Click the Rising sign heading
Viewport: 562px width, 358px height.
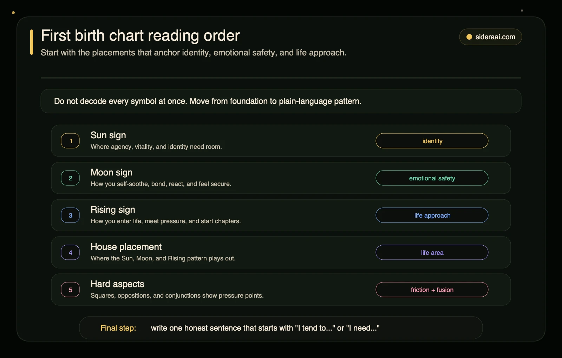113,210
